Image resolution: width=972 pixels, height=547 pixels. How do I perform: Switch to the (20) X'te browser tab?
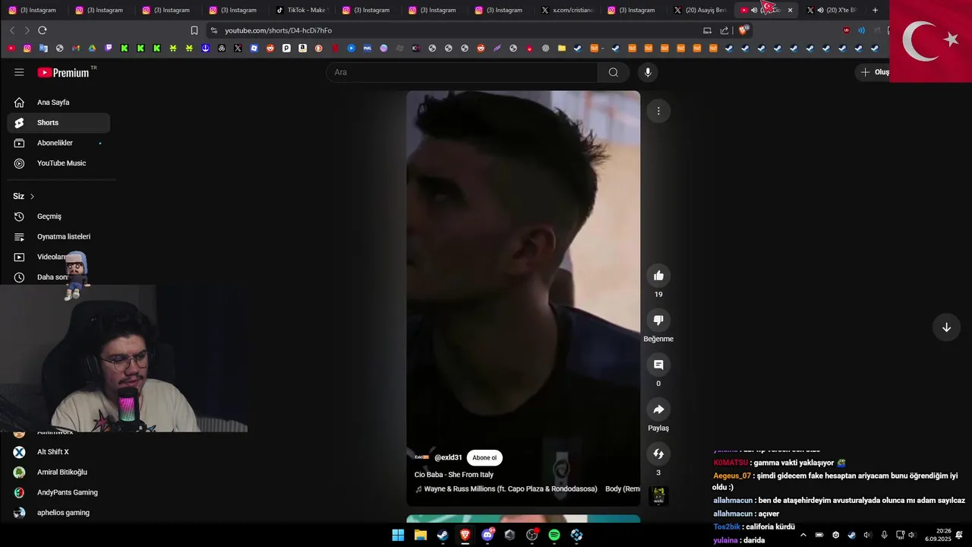coord(832,10)
